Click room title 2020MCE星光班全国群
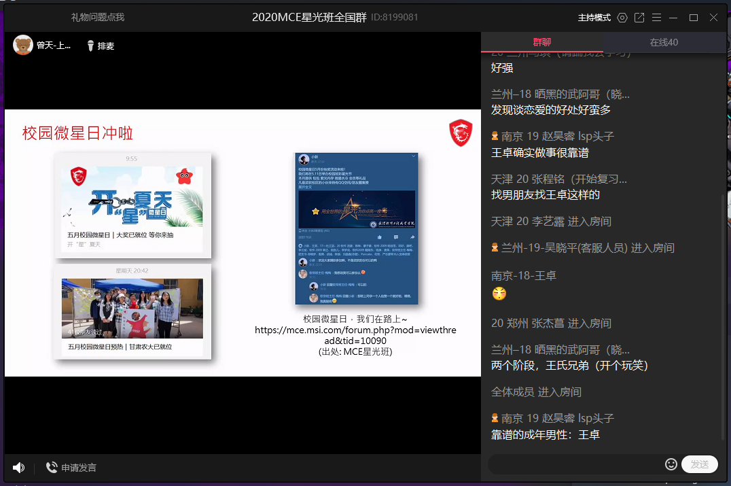The image size is (731, 486). pos(309,17)
